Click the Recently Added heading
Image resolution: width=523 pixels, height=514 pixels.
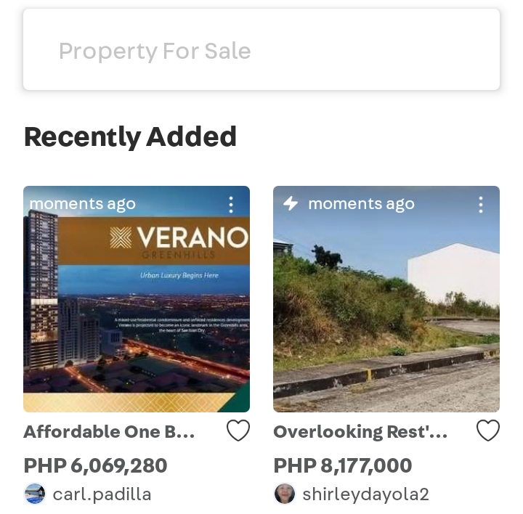point(131,137)
